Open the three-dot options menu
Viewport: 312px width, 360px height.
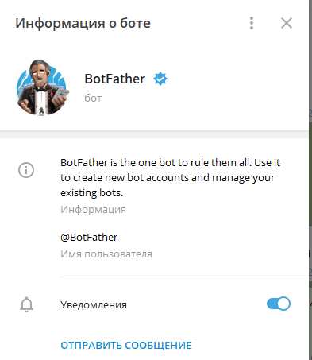252,23
